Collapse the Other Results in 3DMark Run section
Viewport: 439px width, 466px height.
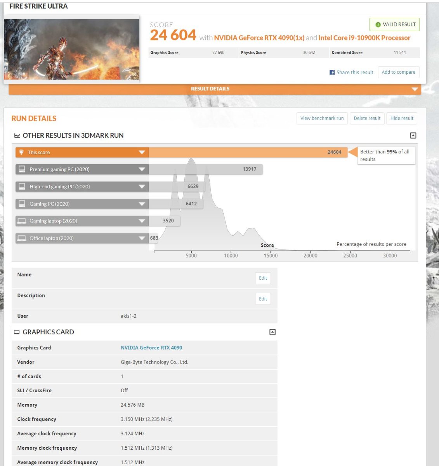point(413,136)
